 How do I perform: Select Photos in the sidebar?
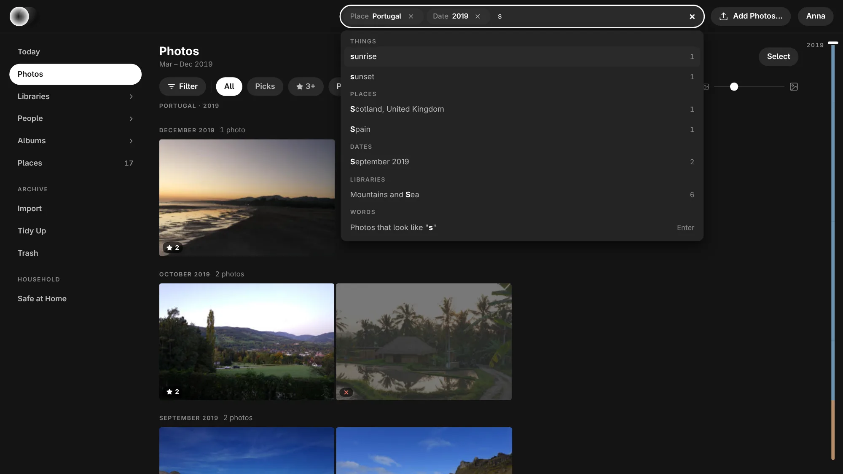pyautogui.click(x=75, y=74)
